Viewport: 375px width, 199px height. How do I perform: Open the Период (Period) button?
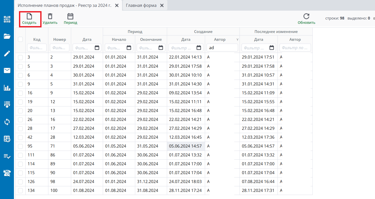tap(70, 19)
